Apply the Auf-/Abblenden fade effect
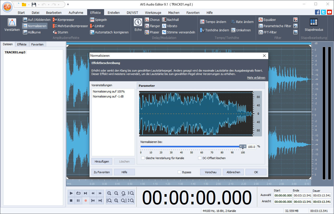334x214 pixels. (37, 20)
